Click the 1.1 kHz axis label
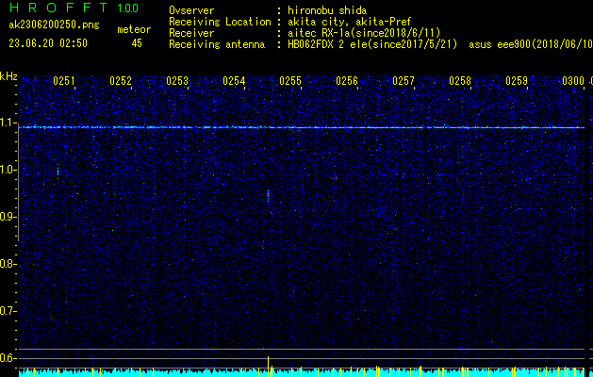The height and width of the screenshot is (377, 593). tap(8, 123)
